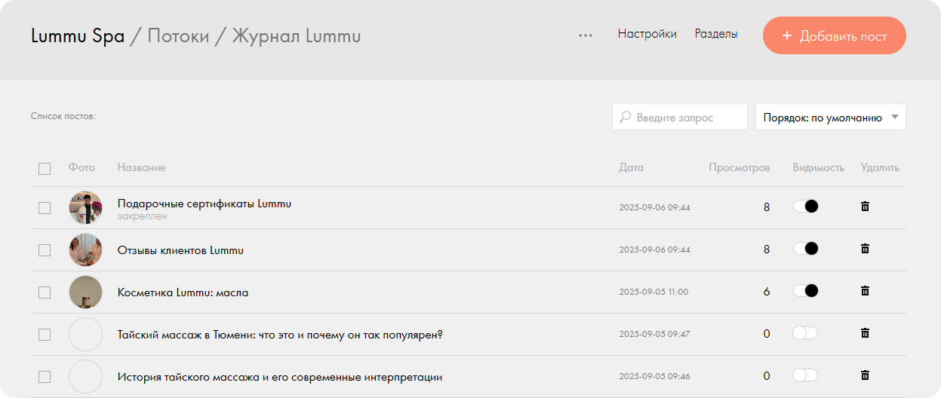The height and width of the screenshot is (398, 941).
Task: Open thumbnail photo of Подарочные сертификаты post
Action: pyautogui.click(x=85, y=207)
